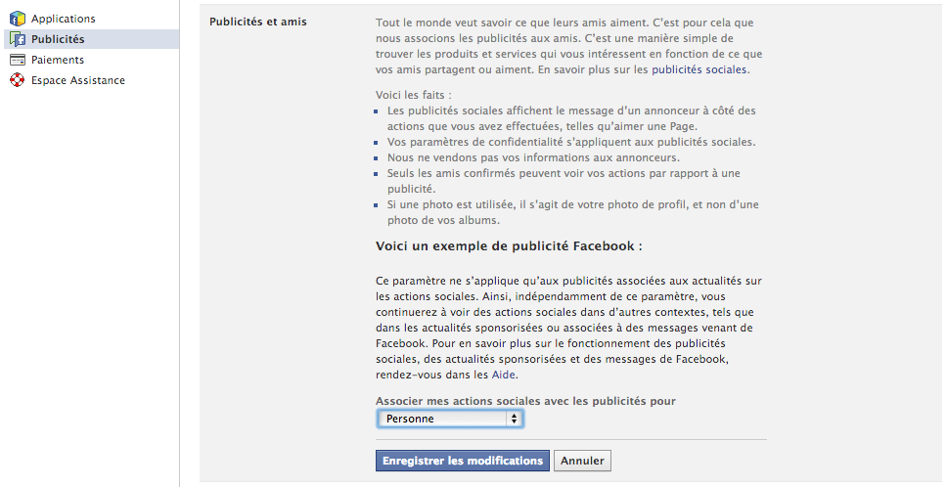Image resolution: width=947 pixels, height=487 pixels.
Task: Click the Paiements credit card icon
Action: [x=18, y=60]
